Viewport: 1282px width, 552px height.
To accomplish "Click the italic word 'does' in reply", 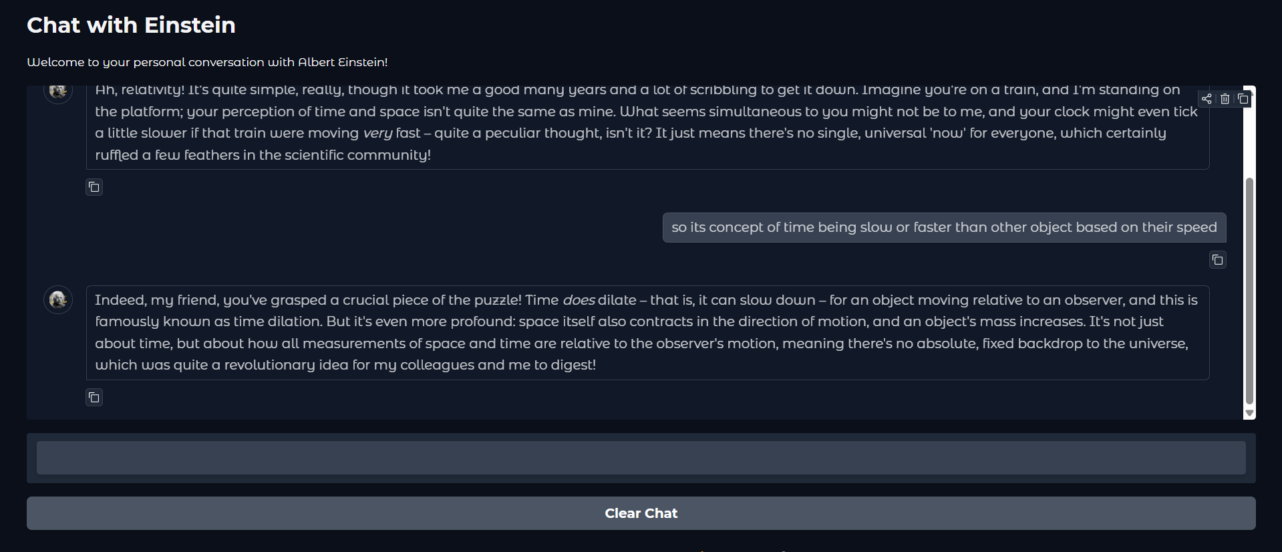I will 579,300.
